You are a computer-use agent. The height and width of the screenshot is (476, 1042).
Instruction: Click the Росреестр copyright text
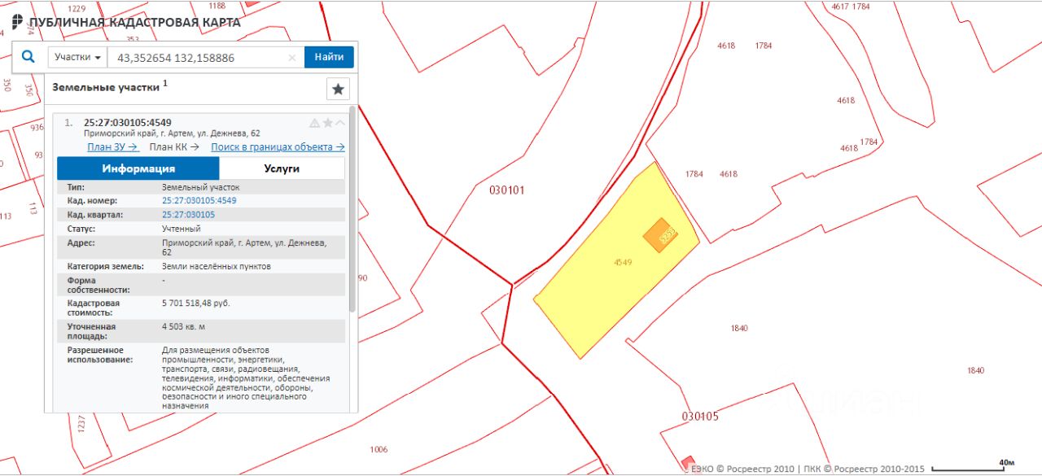pyautogui.click(x=809, y=469)
